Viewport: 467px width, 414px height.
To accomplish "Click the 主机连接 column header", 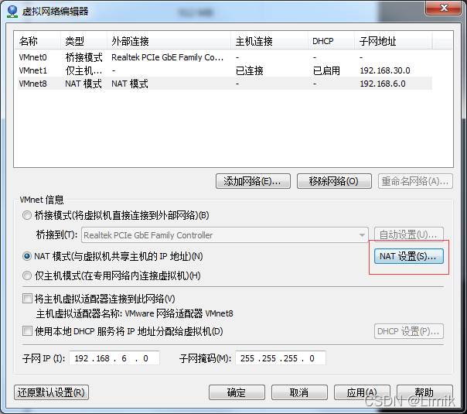I will pyautogui.click(x=269, y=41).
